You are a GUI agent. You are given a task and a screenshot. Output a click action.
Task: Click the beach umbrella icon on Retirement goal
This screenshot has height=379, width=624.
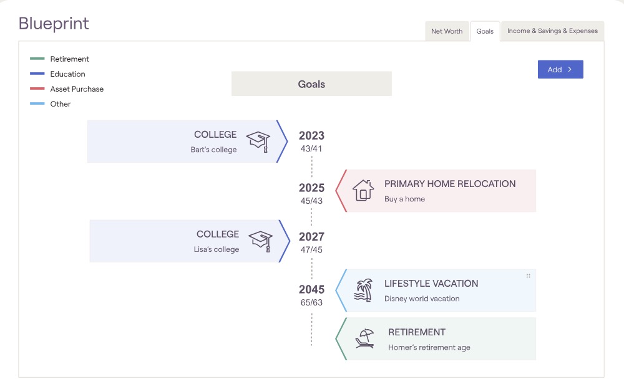[365, 338]
